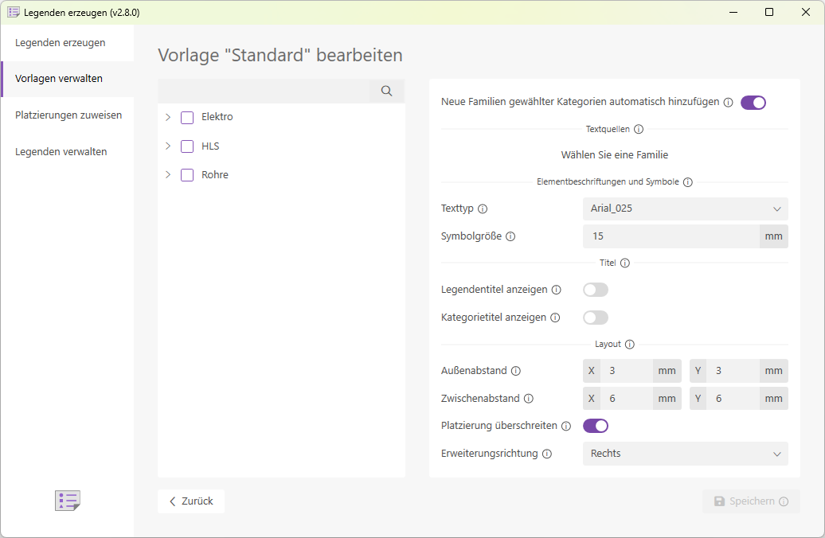This screenshot has width=825, height=538.
Task: Click the info icon next to the Layout heading
Action: (x=630, y=344)
